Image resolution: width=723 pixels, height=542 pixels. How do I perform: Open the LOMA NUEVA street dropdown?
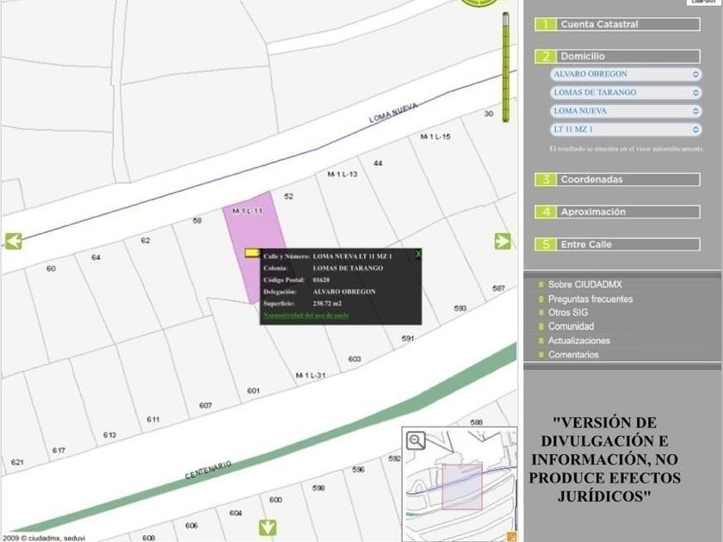point(626,111)
